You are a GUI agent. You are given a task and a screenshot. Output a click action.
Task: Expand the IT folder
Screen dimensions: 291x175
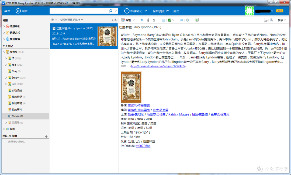[x=6, y=58]
